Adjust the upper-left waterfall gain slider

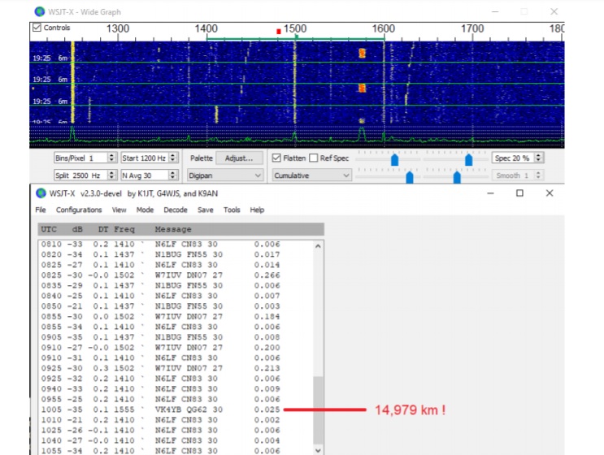coord(394,159)
